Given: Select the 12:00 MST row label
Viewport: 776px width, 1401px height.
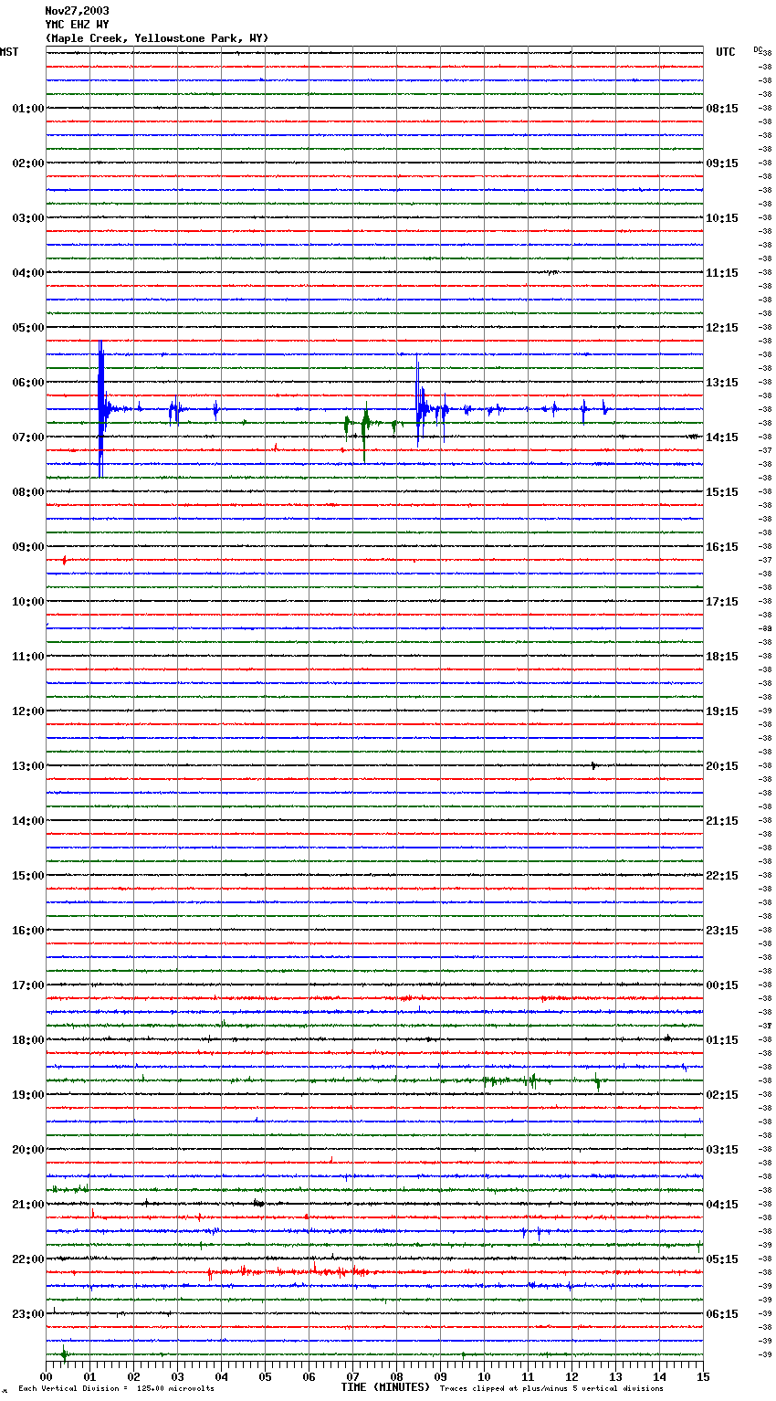Looking at the screenshot, I should 28,711.
